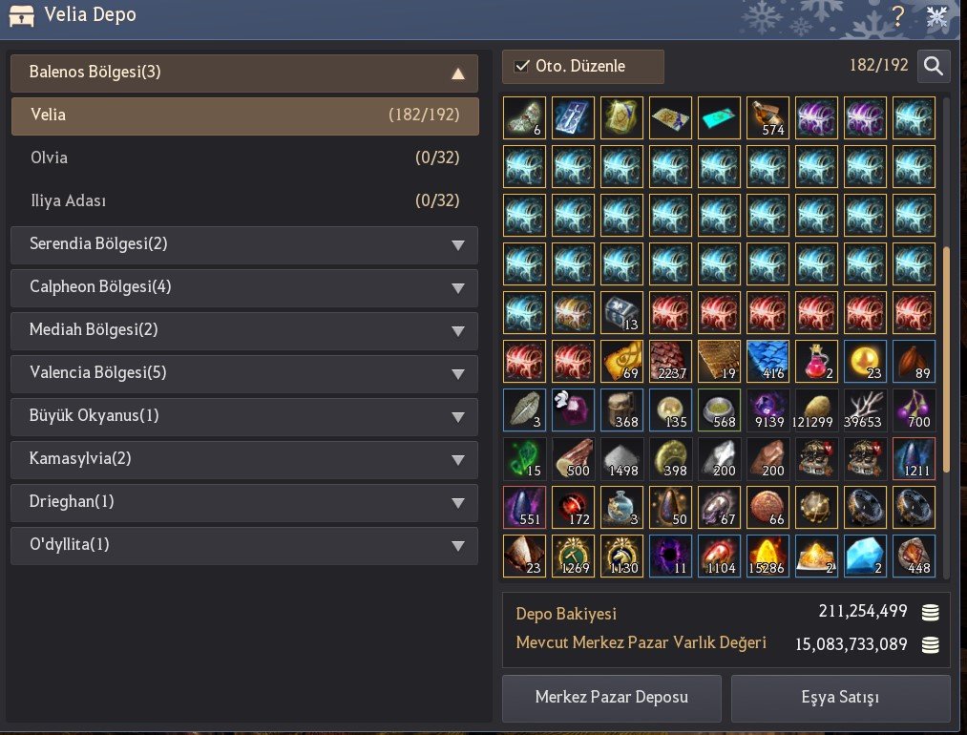
Task: Select the bottle item stack of 574
Action: pos(767,117)
